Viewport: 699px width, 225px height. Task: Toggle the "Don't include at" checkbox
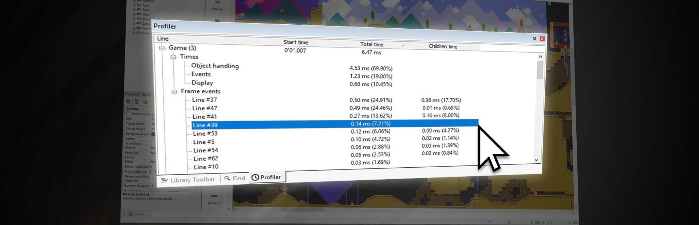pyautogui.click(x=128, y=114)
